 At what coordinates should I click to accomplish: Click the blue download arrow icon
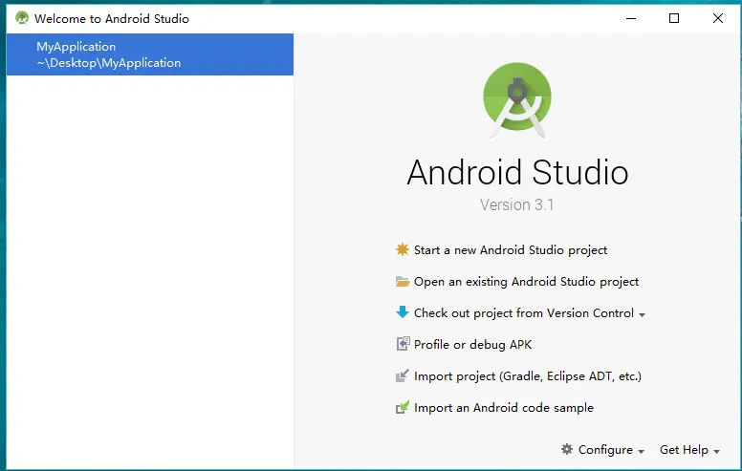[403, 312]
